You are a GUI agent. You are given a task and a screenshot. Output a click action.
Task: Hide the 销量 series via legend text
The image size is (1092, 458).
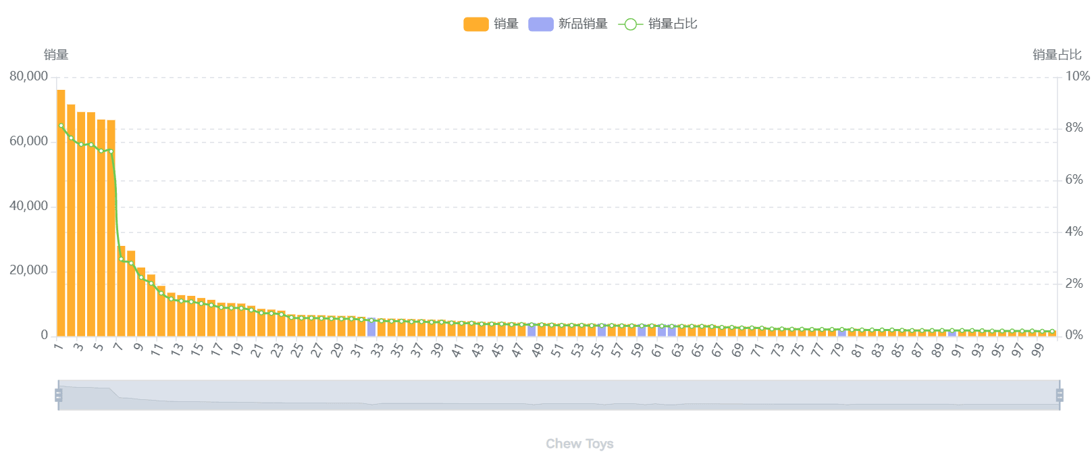tap(506, 24)
